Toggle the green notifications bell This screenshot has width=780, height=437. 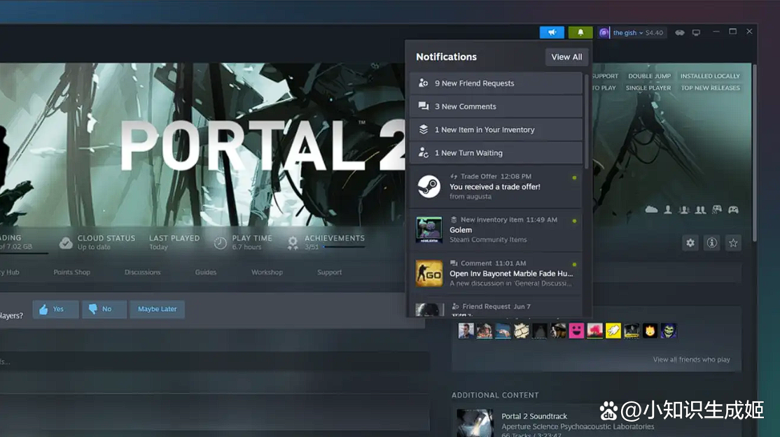click(580, 32)
